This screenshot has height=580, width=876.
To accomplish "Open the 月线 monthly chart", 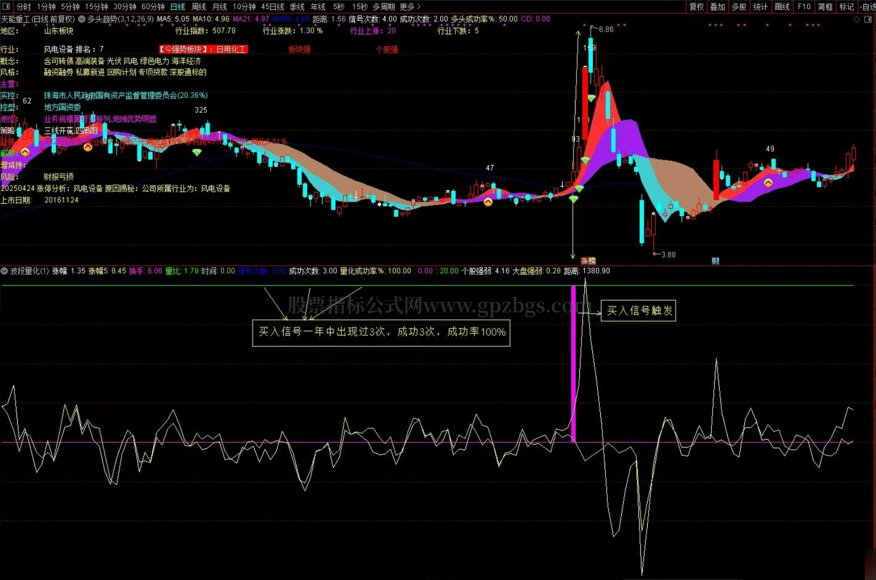I will [220, 6].
